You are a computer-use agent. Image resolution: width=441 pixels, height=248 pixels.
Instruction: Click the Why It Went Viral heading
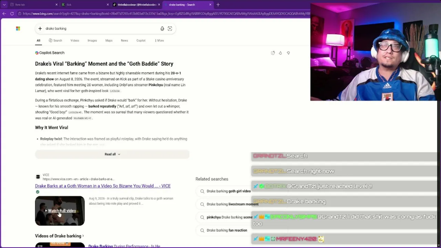[x=51, y=127]
